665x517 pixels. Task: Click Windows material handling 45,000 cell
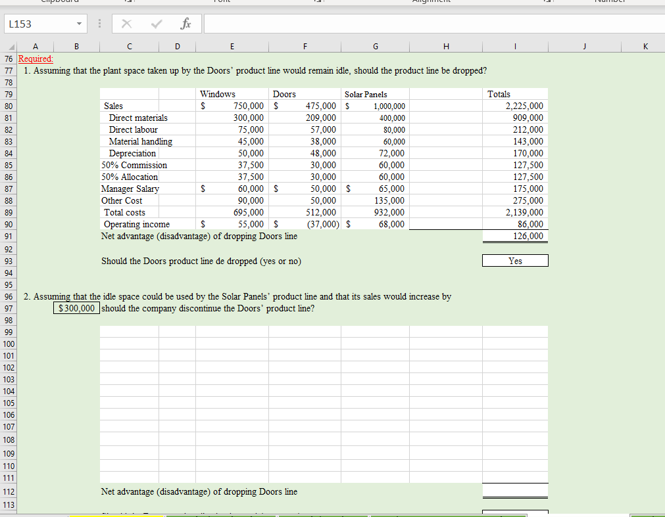(x=232, y=142)
